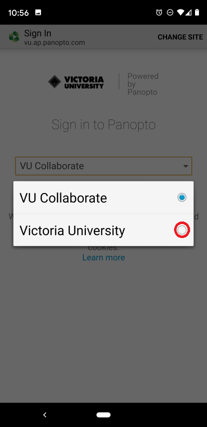This screenshot has height=427, width=207.
Task: Click the VU Collaborate combo box field
Action: pos(104,166)
